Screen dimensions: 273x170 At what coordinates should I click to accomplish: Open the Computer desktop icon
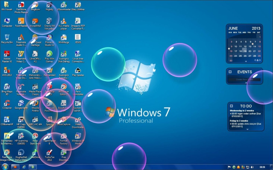point(7,22)
